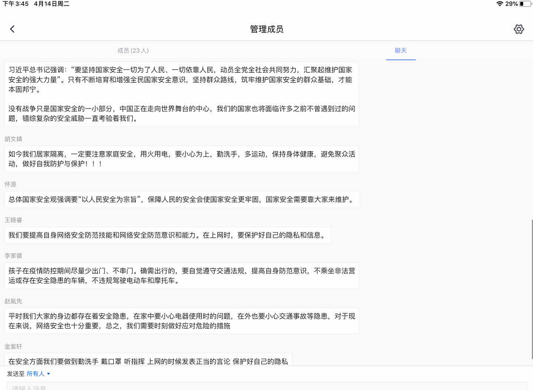533x390 pixels.
Task: Tap sender name 金紫轩
Action: 13,346
